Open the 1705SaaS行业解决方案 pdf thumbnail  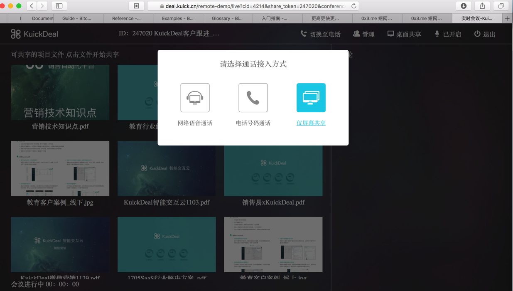(x=167, y=244)
